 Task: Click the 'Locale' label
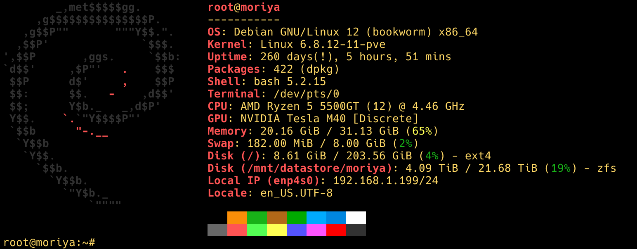click(x=227, y=193)
